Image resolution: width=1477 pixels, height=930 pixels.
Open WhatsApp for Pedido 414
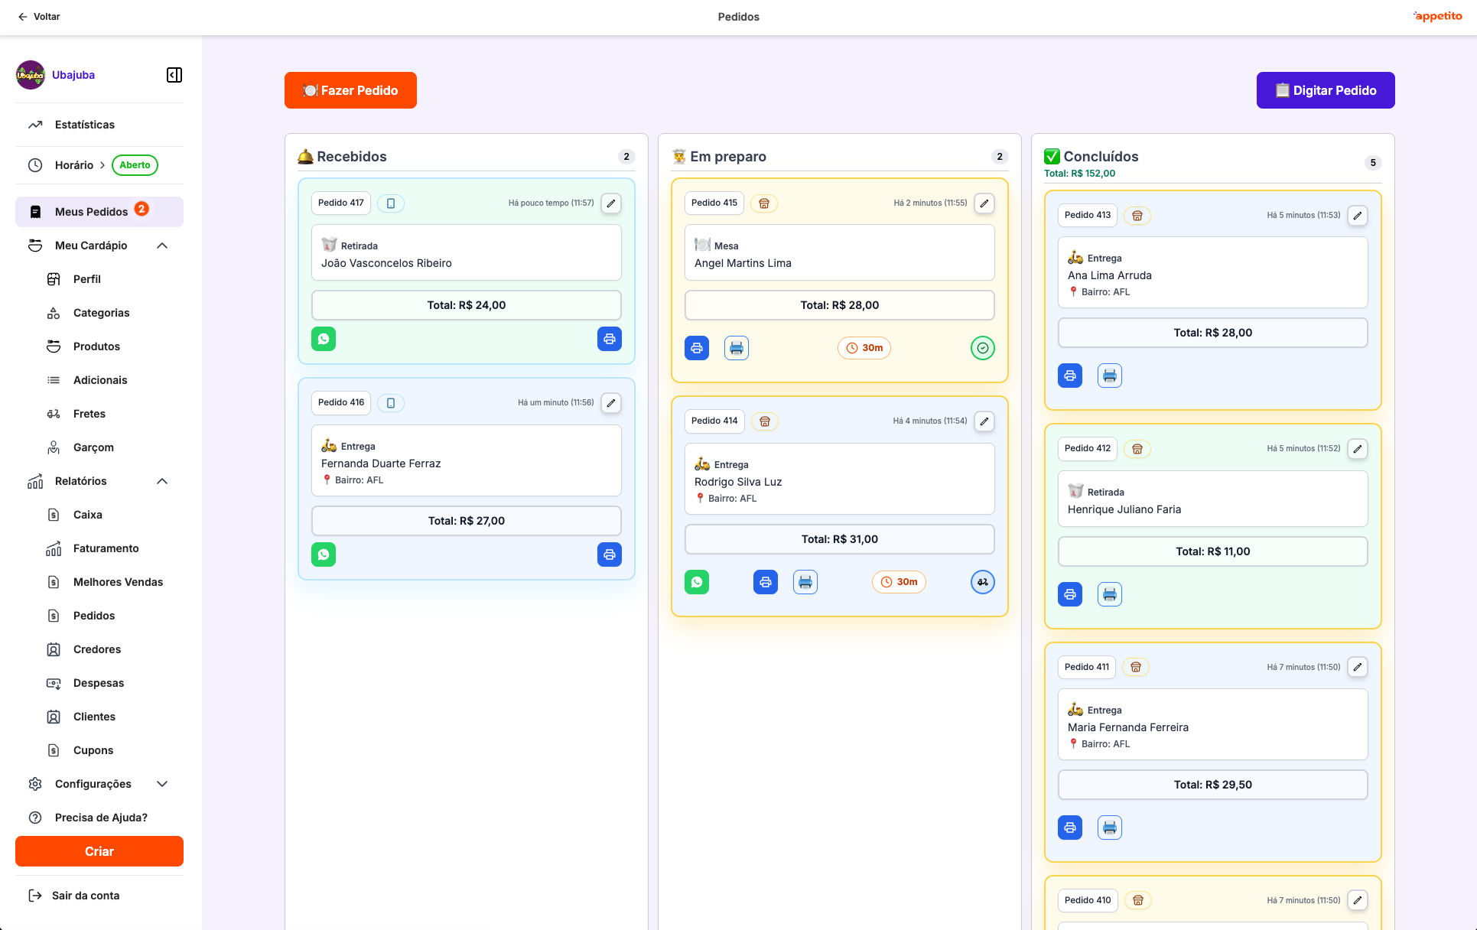(x=697, y=582)
